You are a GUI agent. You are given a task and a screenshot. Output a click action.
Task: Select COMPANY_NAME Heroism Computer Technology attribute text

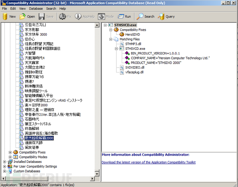point(170,58)
